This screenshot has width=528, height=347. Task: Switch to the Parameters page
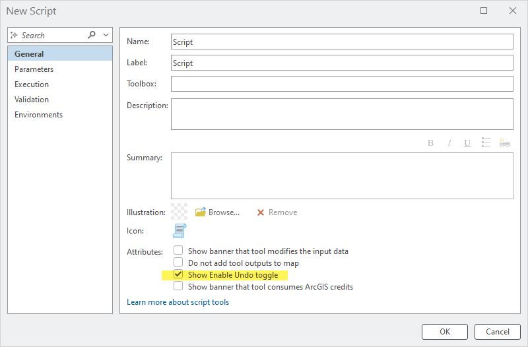point(34,69)
